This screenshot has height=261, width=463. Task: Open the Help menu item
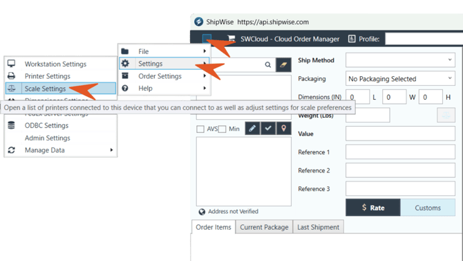(164, 88)
